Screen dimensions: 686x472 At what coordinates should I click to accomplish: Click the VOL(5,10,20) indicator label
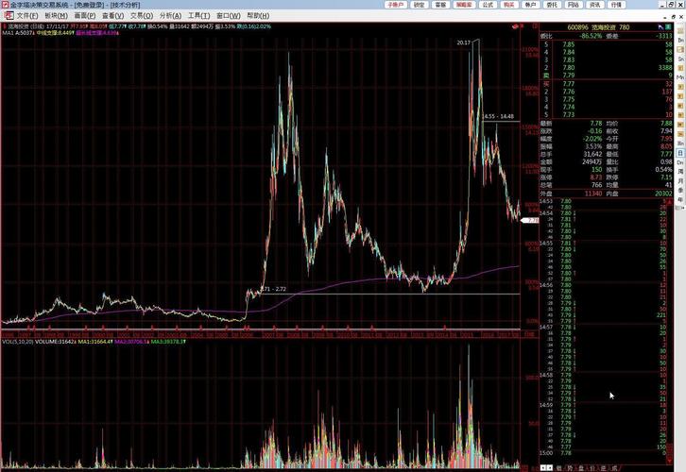[x=18, y=342]
